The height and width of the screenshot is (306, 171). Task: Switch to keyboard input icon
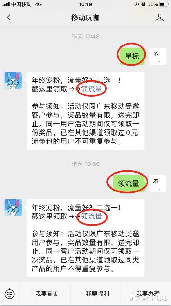(10, 293)
